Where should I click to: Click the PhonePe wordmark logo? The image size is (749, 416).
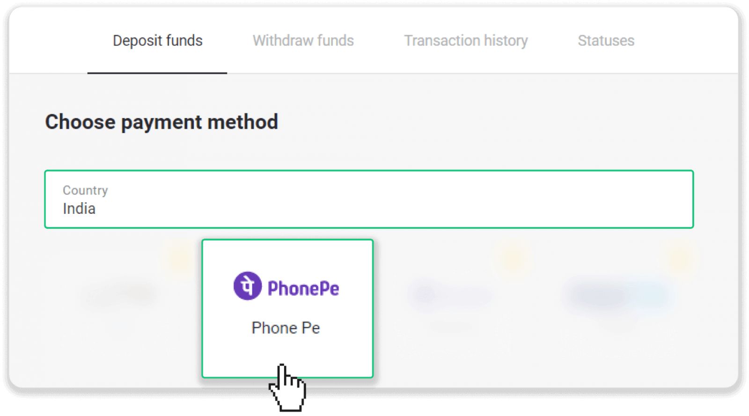(303, 289)
